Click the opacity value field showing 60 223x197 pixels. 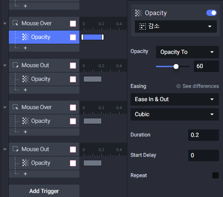(x=206, y=66)
